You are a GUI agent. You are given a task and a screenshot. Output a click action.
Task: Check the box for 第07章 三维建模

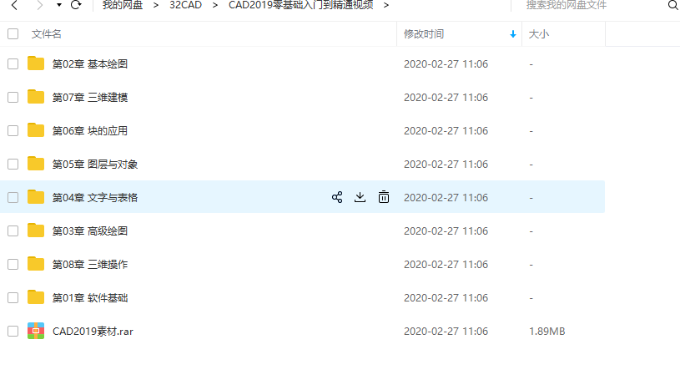pyautogui.click(x=13, y=97)
